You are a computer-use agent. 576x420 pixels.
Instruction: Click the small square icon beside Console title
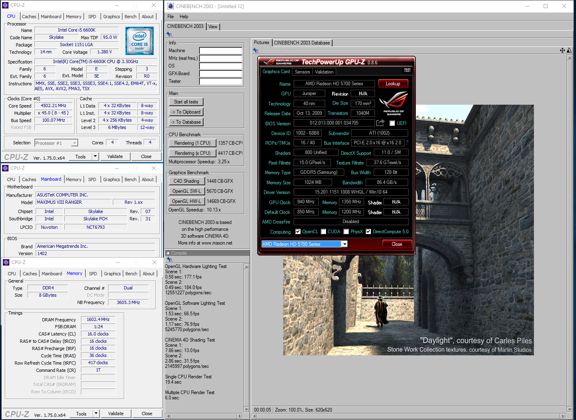coord(168,253)
